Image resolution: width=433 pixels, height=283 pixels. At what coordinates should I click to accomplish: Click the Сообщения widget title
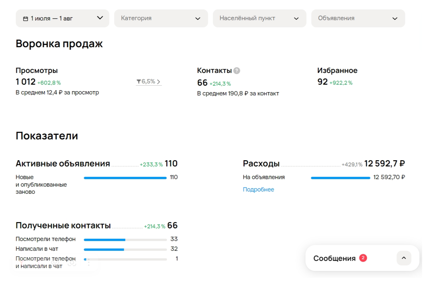334,258
